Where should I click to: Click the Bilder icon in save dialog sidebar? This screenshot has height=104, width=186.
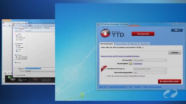point(17,46)
